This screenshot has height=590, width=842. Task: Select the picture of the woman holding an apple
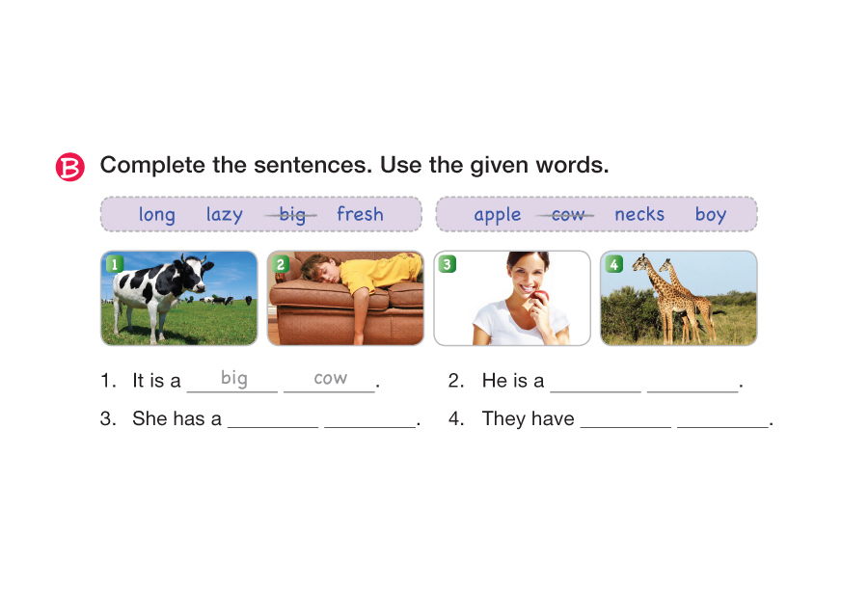[512, 298]
